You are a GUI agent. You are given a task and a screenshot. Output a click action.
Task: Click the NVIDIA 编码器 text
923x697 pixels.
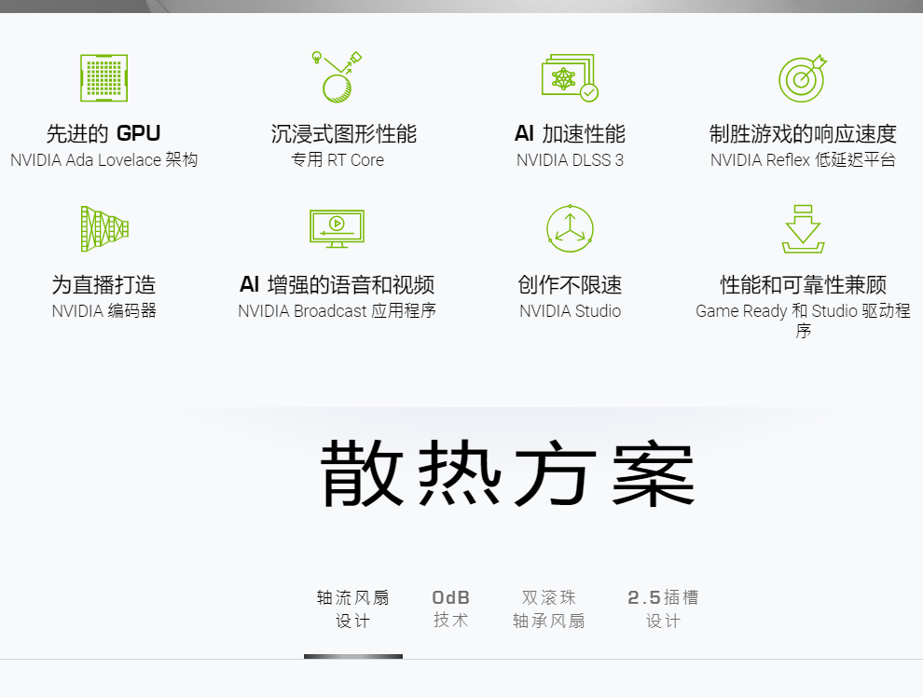104,310
